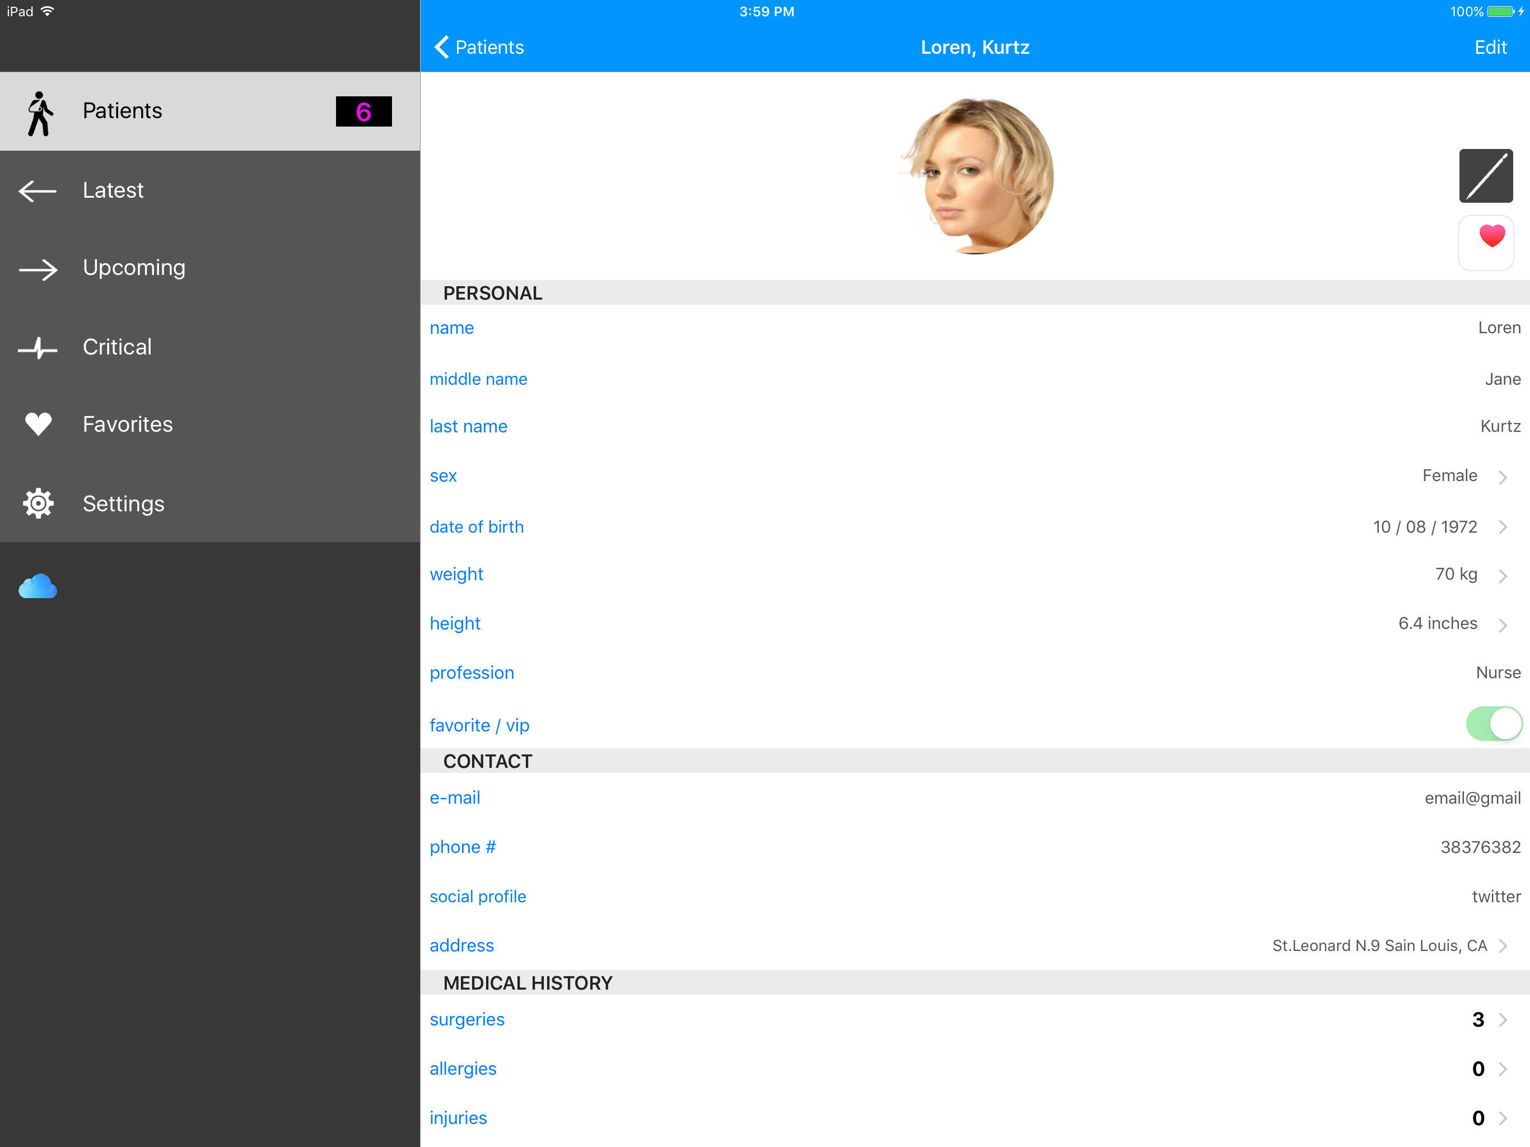Open the address row chevron
The image size is (1530, 1147).
(1503, 946)
